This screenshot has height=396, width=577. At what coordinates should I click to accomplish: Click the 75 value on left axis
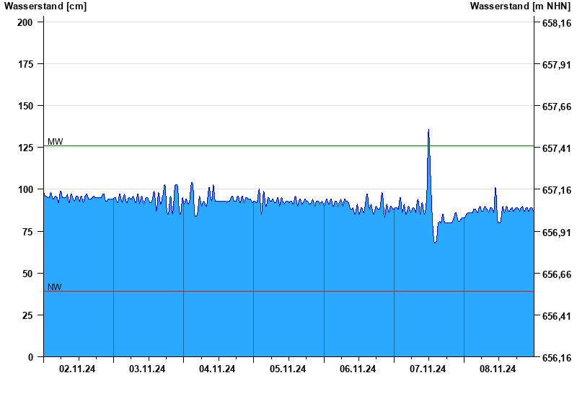click(27, 232)
